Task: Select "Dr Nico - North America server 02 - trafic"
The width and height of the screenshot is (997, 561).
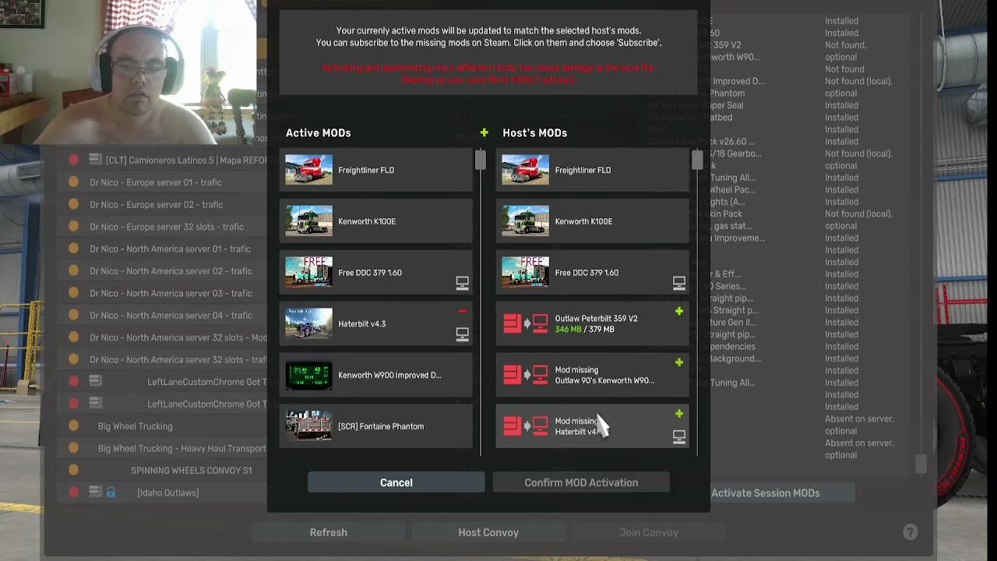Action: click(171, 271)
